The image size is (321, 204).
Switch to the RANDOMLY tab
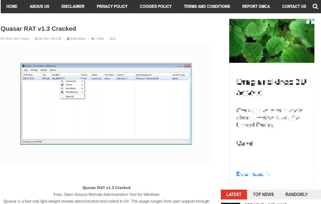pyautogui.click(x=296, y=194)
